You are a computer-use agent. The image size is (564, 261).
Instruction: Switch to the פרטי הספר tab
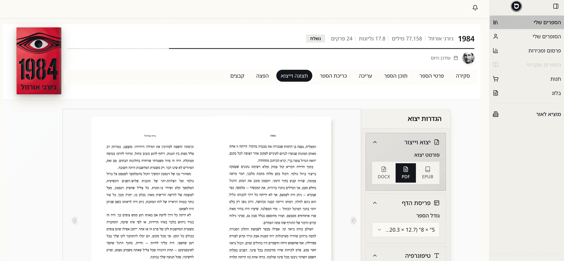pyautogui.click(x=432, y=76)
